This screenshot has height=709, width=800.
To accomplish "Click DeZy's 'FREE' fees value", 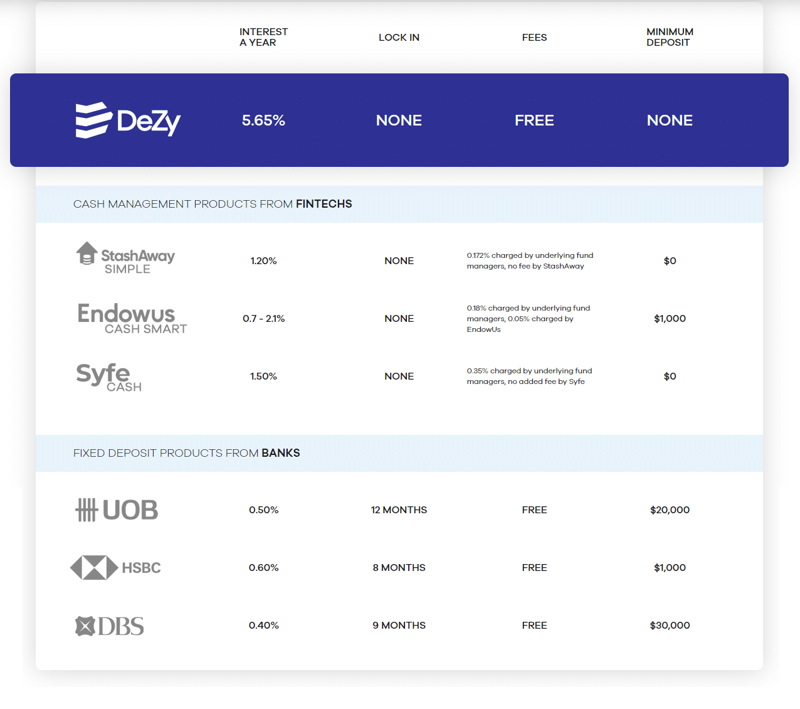I will (x=534, y=120).
